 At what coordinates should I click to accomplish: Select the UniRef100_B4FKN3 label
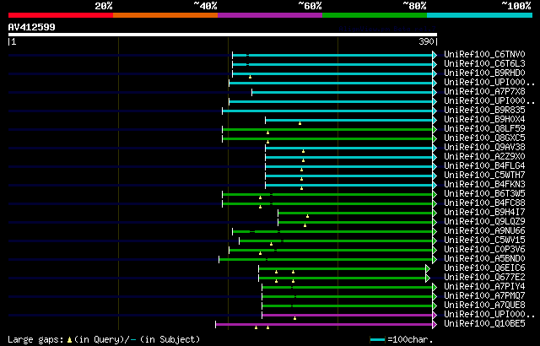484,185
